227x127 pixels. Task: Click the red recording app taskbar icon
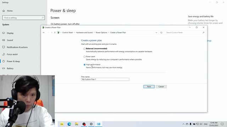pyautogui.click(x=84, y=124)
